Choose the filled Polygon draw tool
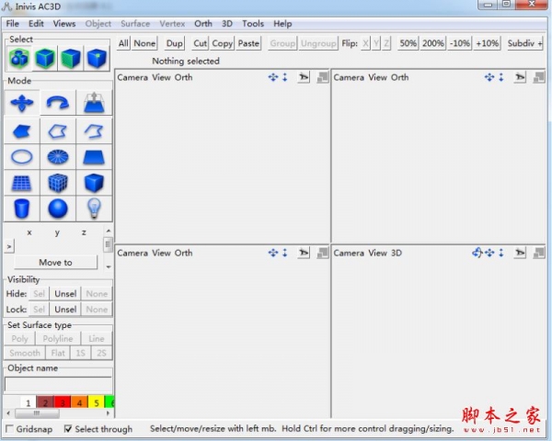 pos(22,131)
